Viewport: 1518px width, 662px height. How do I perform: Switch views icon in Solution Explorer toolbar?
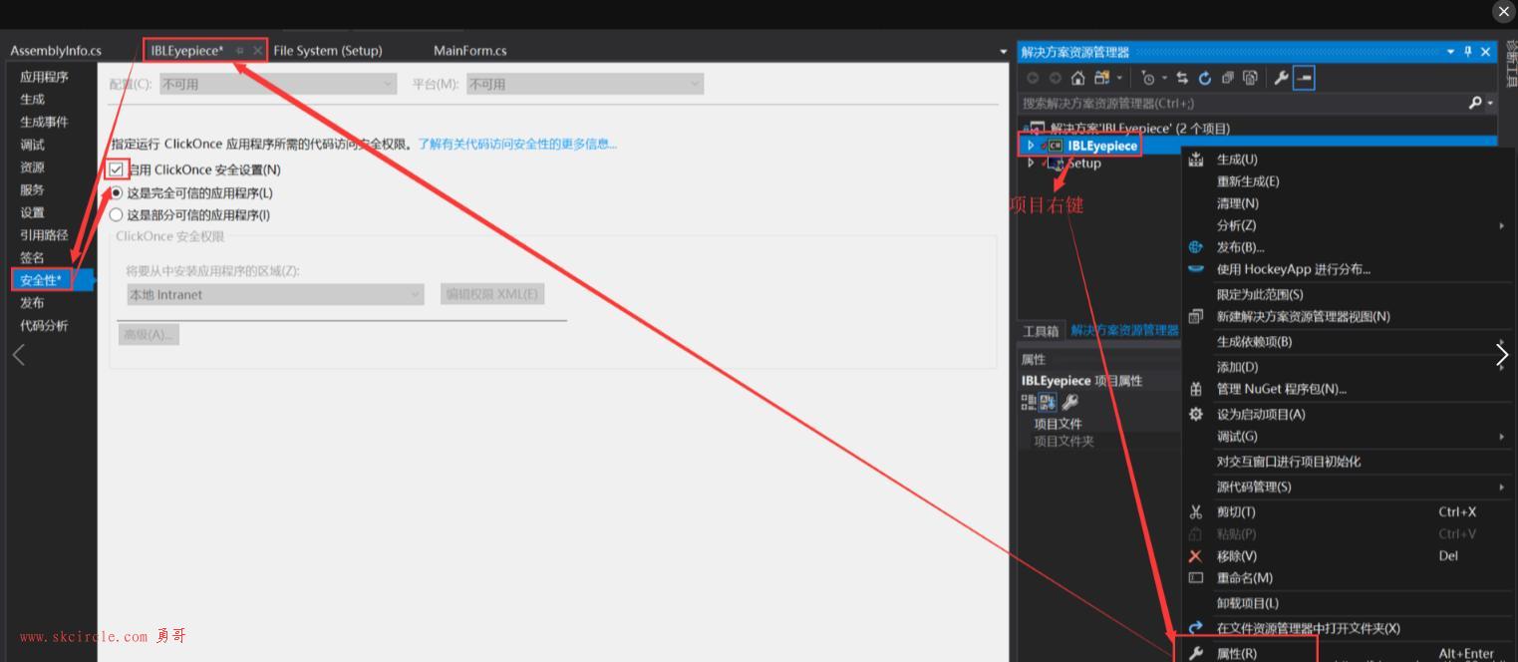(x=1101, y=78)
